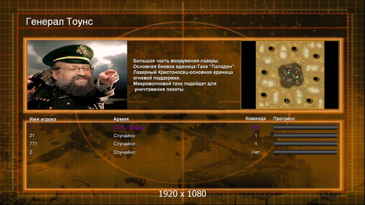Click progress bar for player 2
365x205 pixels.
[305, 152]
